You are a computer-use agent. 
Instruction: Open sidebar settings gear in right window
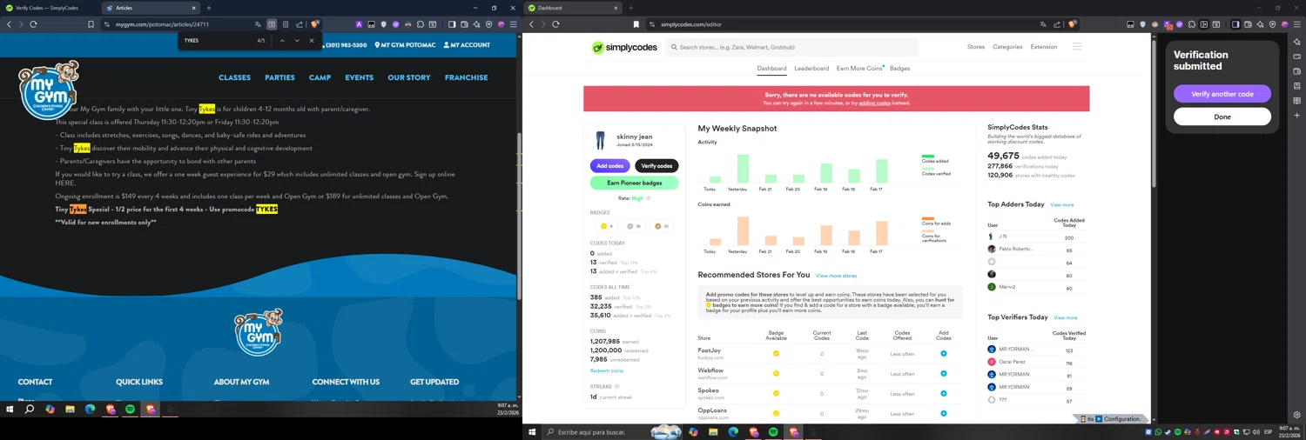pos(1297,415)
